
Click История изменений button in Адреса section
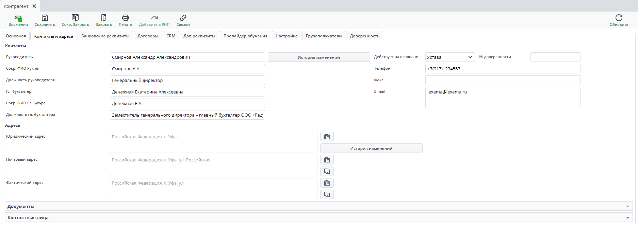[x=371, y=148]
